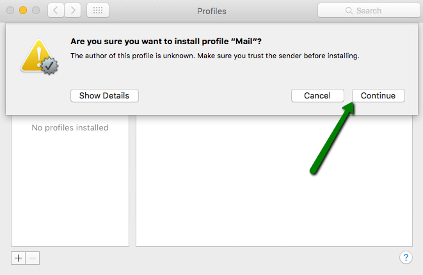Click the empty profile list pane
This screenshot has width=423, height=275.
tap(70, 189)
